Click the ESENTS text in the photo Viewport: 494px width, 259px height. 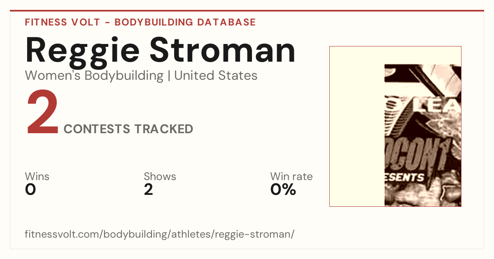click(x=405, y=178)
